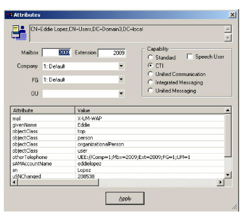Image resolution: width=242 pixels, height=220 pixels.
Task: Select the objectClass row with value person
Action: [118, 138]
